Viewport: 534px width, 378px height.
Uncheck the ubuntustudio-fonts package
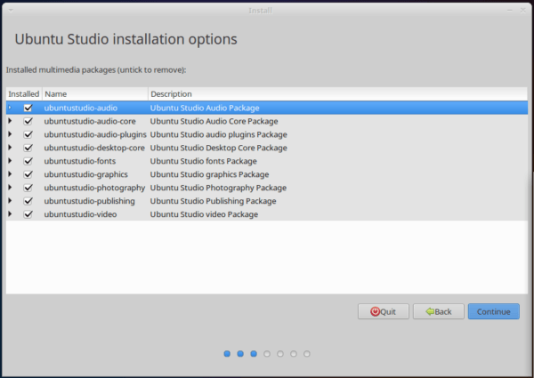28,161
